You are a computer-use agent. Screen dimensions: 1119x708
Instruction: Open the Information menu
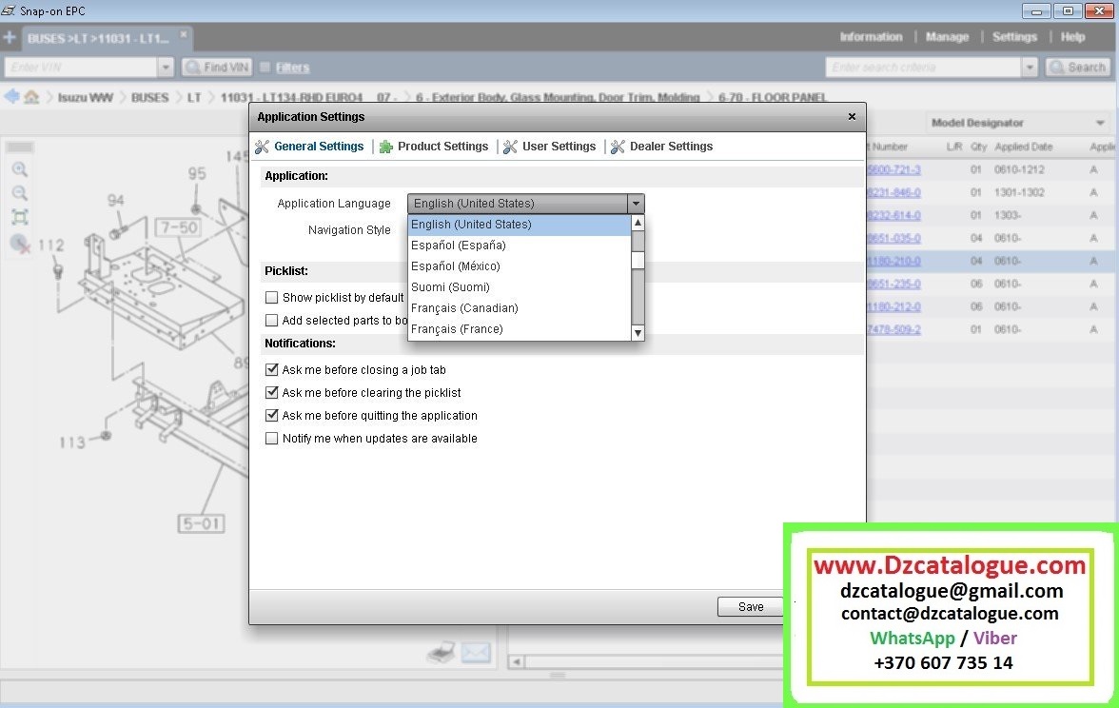coord(871,37)
